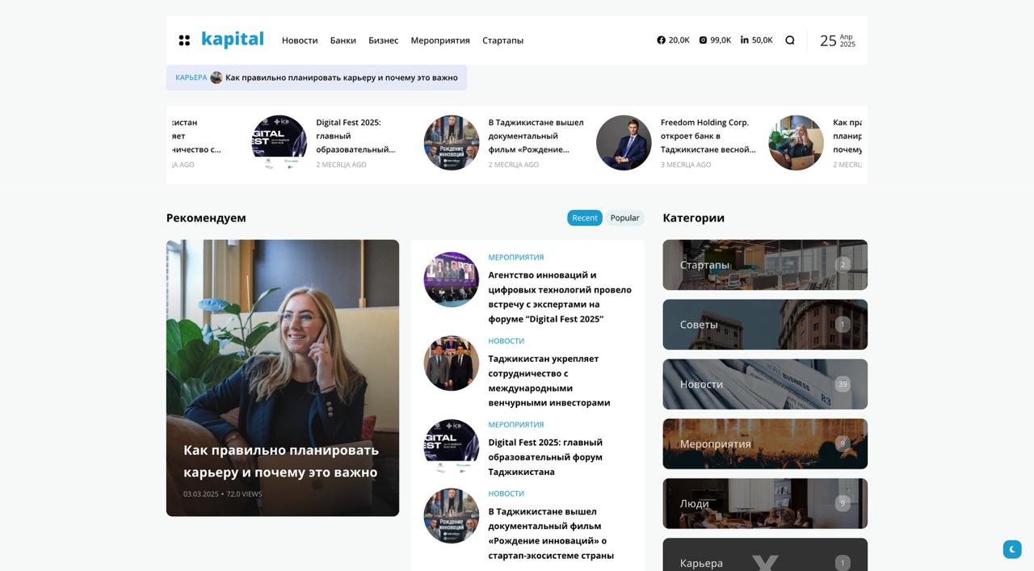Screen dimensions: 1034x571
Task: Enable the Recent articles filter
Action: pos(584,217)
